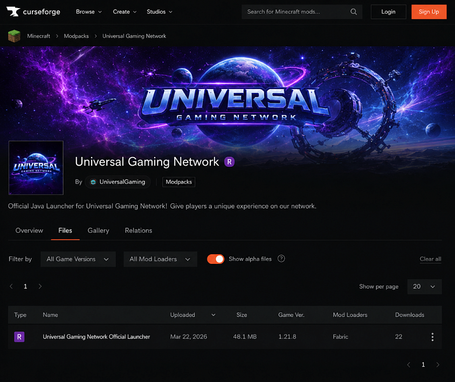Switch to the Overview tab
This screenshot has height=382, width=455.
click(x=29, y=230)
